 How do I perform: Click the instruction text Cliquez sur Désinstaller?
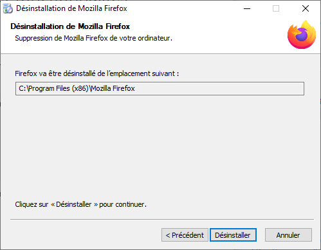[80, 204]
